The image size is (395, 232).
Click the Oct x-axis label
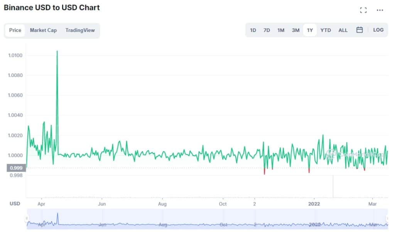(223, 204)
